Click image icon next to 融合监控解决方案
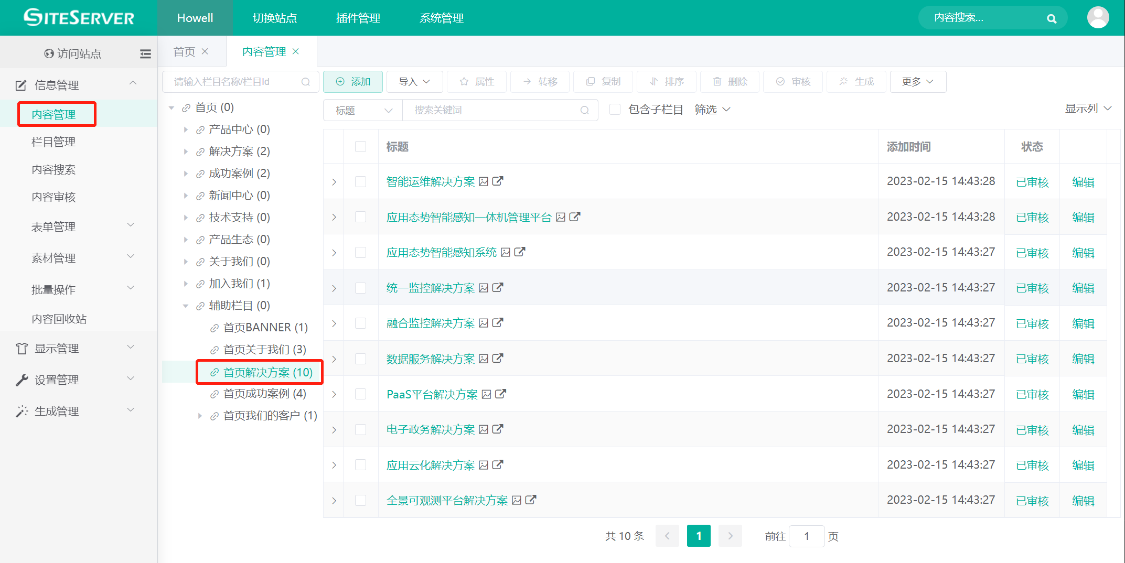 (484, 323)
